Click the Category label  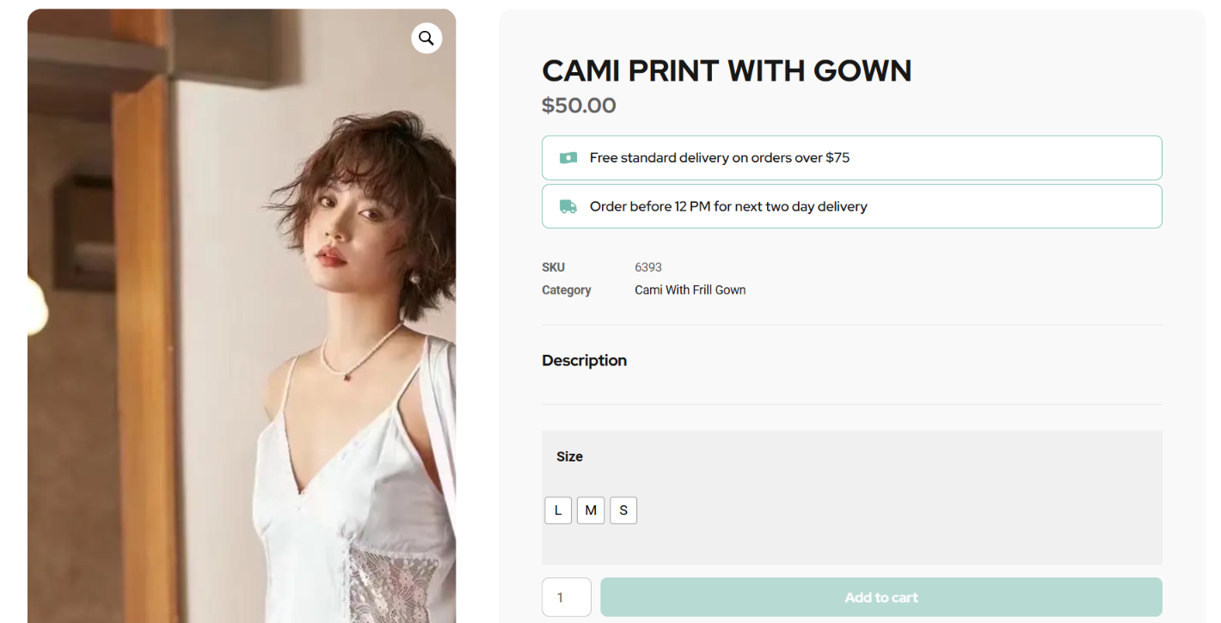[x=566, y=290]
